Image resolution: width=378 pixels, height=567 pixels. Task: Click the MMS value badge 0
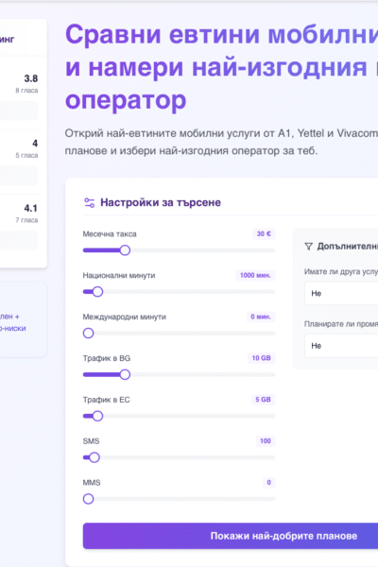pos(268,482)
